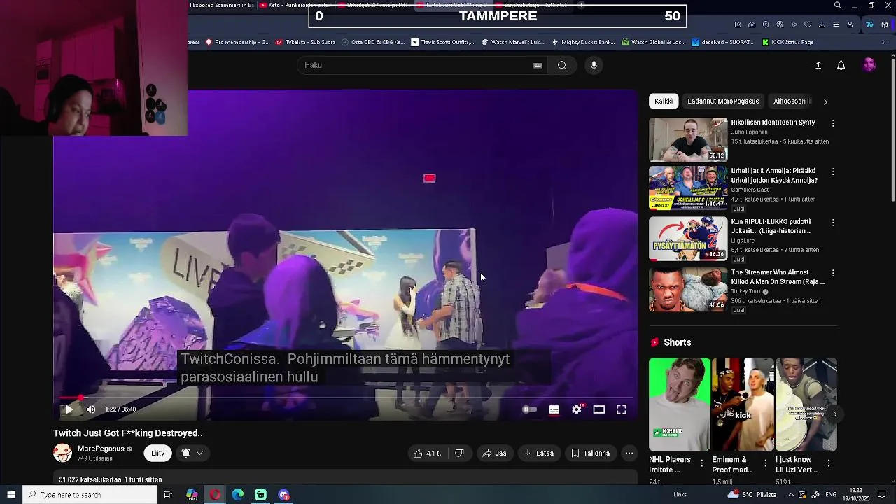Download the video with Lataa button

539,453
